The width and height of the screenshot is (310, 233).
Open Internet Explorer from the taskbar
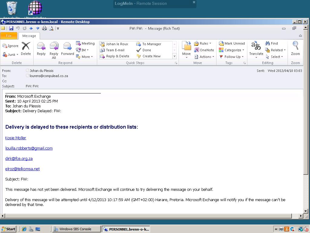[24, 229]
